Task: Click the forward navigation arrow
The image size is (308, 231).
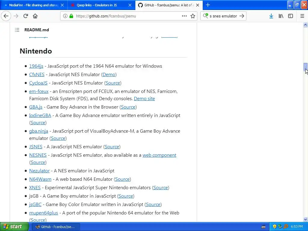Action: pyautogui.click(x=16, y=16)
